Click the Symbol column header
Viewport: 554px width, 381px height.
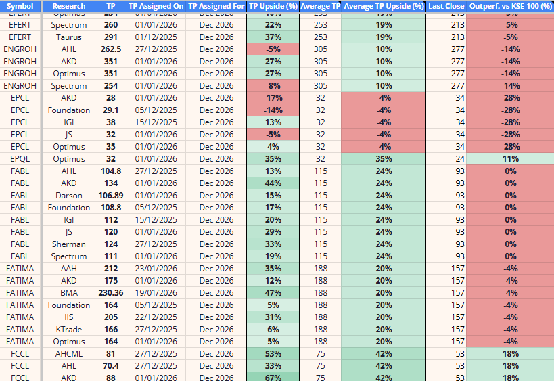coord(20,6)
